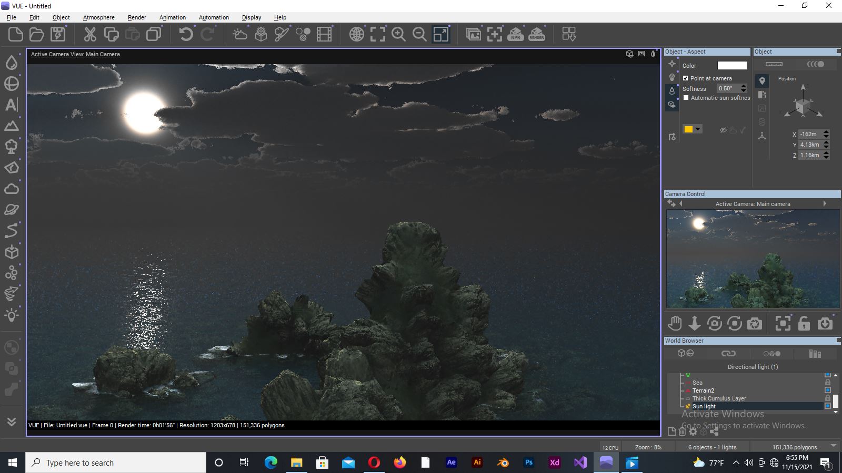Click the camera aperture icon in Camera Control

755,323
